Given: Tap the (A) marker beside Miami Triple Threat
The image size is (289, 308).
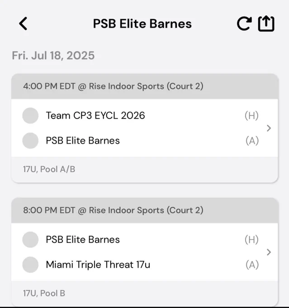Looking at the screenshot, I should tap(252, 265).
